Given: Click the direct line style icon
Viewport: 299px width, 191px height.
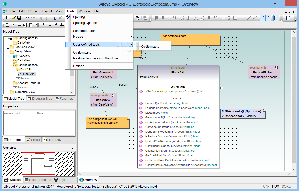Looking at the screenshot, I should 249,18.
